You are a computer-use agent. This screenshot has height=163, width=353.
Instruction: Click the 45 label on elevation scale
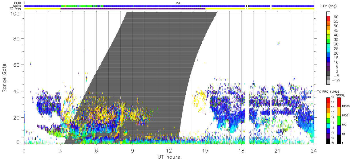tap(336, 30)
